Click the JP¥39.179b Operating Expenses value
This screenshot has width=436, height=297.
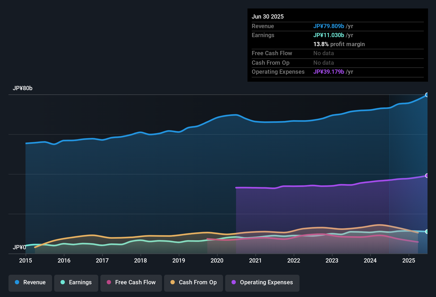pyautogui.click(x=329, y=72)
